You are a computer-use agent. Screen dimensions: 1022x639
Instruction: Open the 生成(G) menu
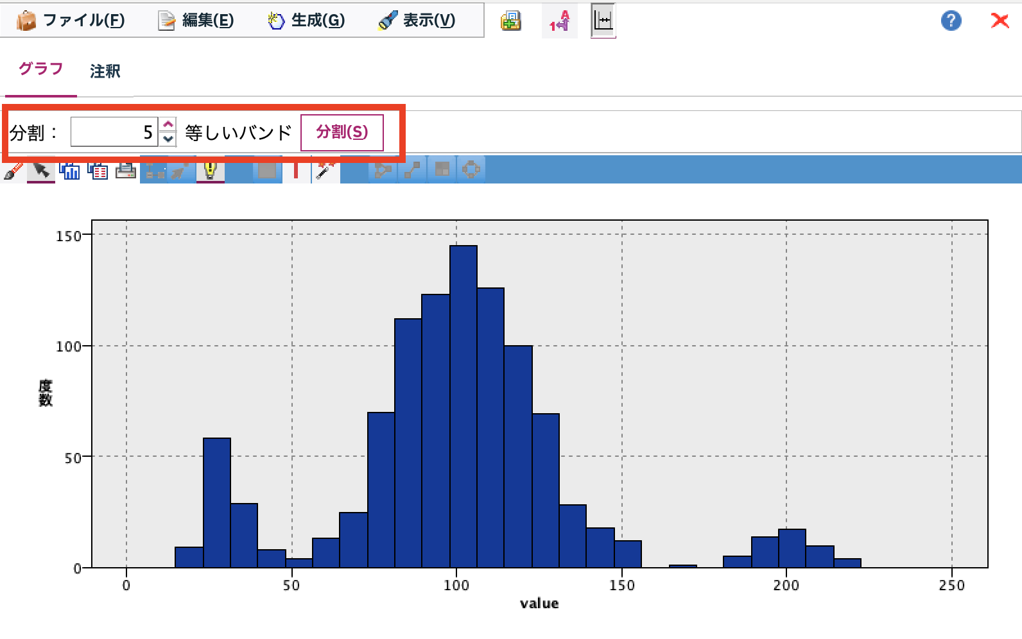306,21
